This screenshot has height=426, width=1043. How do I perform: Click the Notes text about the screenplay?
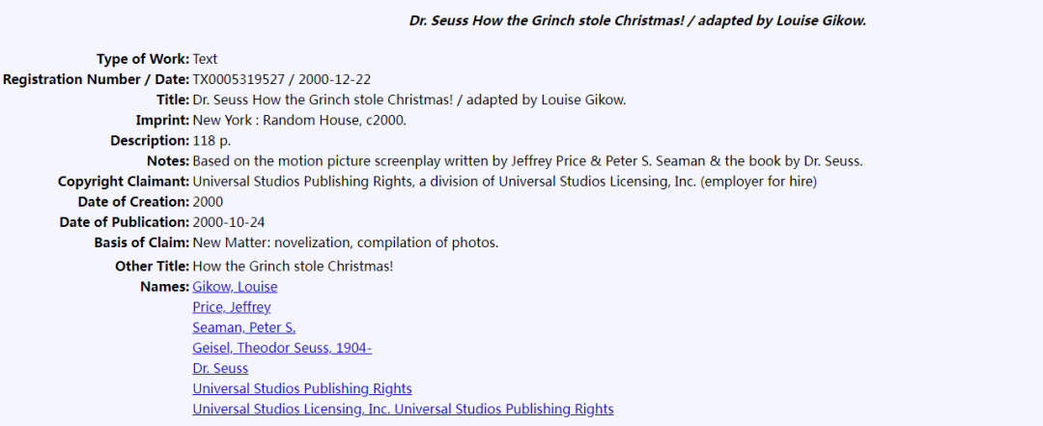coord(527,161)
